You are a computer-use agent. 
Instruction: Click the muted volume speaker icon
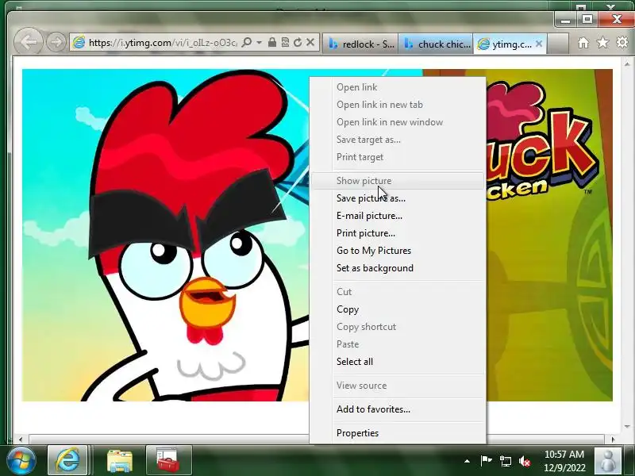click(x=525, y=461)
